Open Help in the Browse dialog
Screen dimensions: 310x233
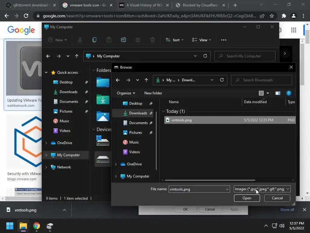pos(289,93)
